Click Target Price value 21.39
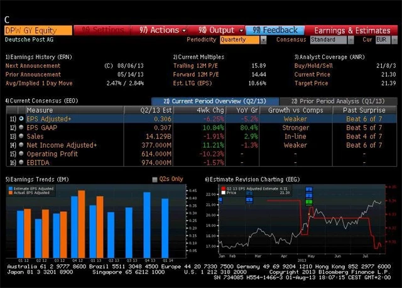 click(x=389, y=83)
